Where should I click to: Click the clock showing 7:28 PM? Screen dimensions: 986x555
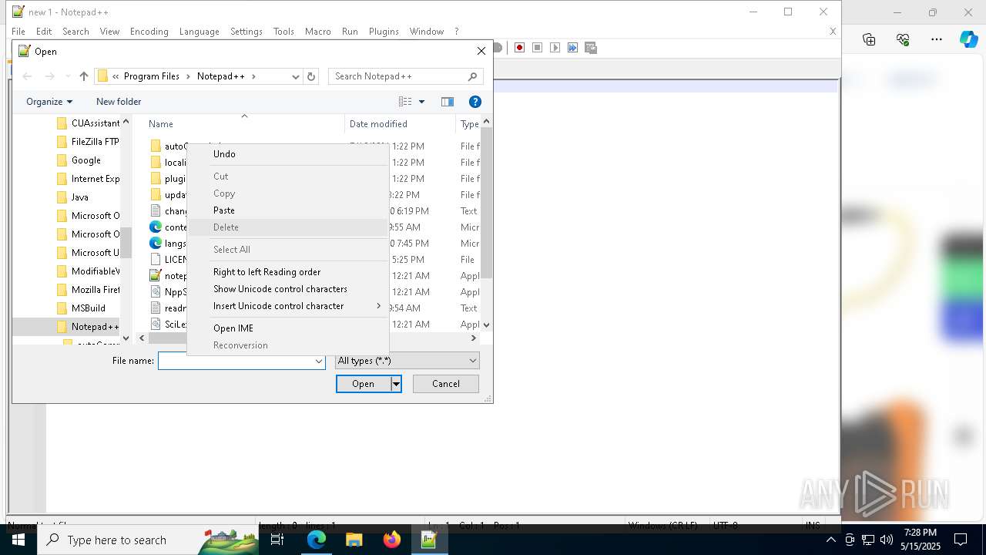(921, 533)
